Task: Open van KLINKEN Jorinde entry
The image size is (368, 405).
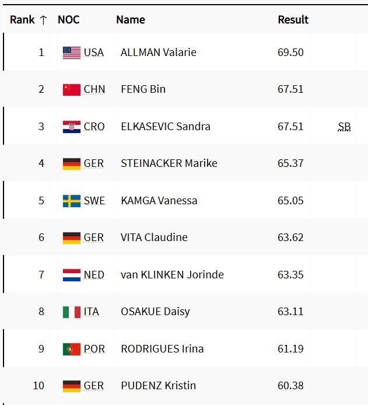Action: point(172,275)
